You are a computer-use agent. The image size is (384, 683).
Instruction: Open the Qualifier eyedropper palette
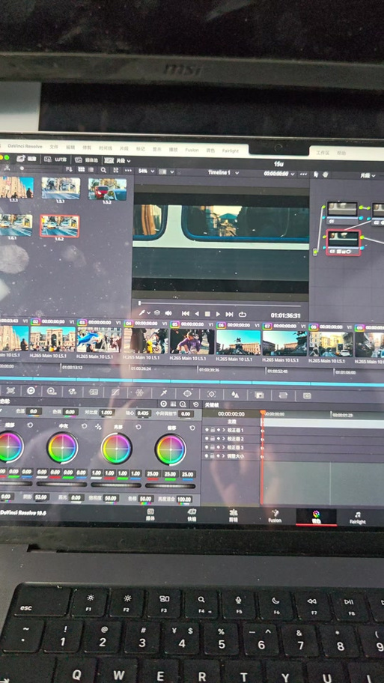pos(164,393)
